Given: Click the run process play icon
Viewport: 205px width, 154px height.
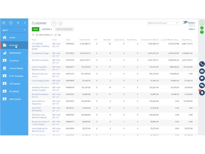Looking at the screenshot, I should coord(11,23).
